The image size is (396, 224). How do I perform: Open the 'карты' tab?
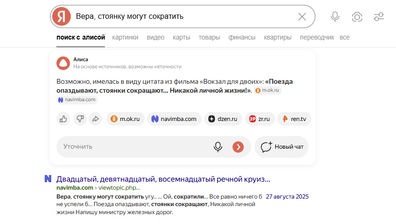click(x=182, y=38)
